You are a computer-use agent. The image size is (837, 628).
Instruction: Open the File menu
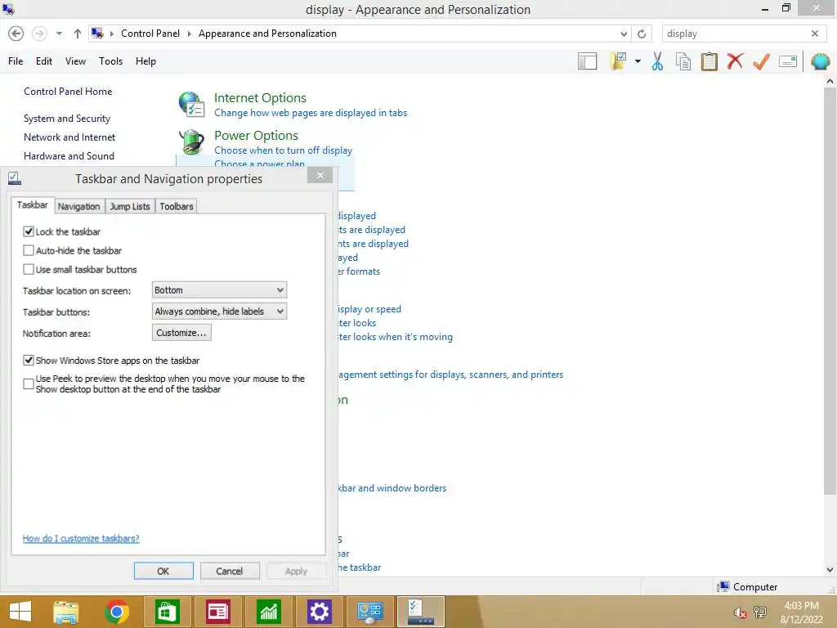pyautogui.click(x=16, y=61)
